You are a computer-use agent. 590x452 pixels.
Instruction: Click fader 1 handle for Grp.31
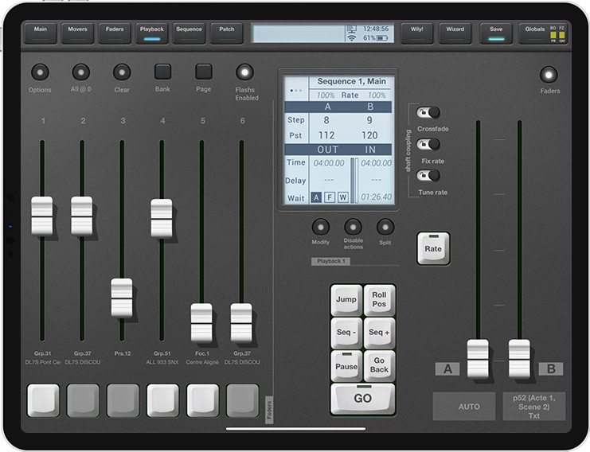coord(41,216)
